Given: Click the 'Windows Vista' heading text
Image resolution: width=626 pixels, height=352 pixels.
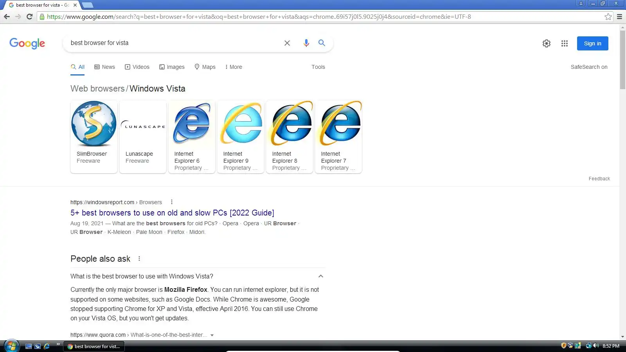Looking at the screenshot, I should [x=158, y=89].
